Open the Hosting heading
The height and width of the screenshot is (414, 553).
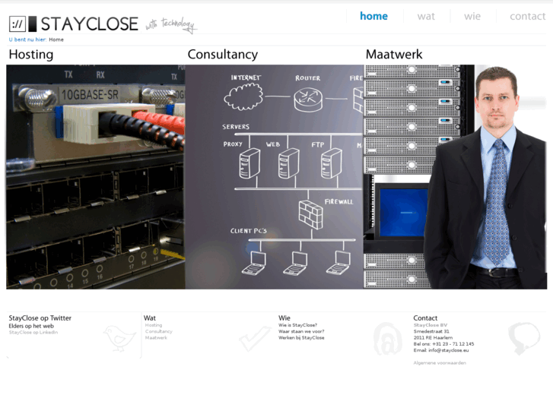31,54
